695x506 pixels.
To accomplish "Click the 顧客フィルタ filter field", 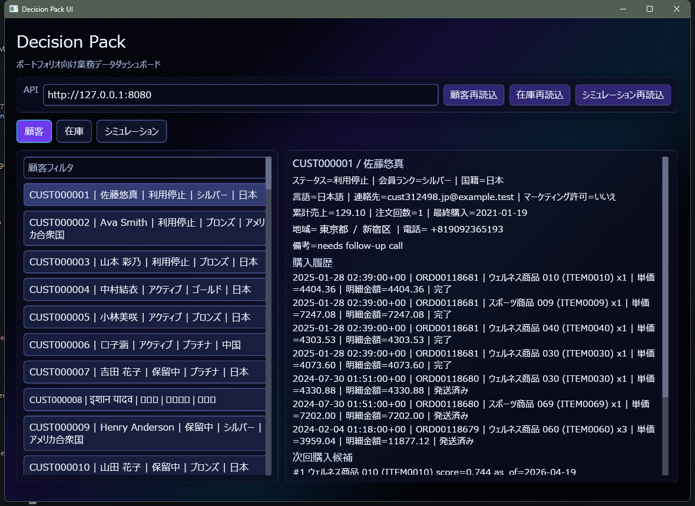I will [x=144, y=168].
